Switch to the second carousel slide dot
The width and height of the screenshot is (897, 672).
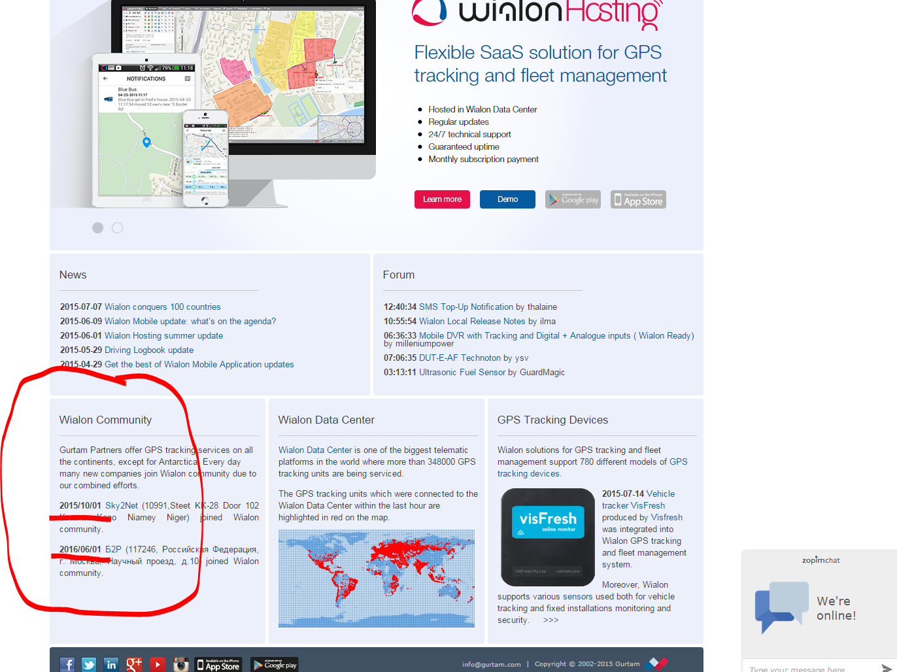click(x=118, y=227)
